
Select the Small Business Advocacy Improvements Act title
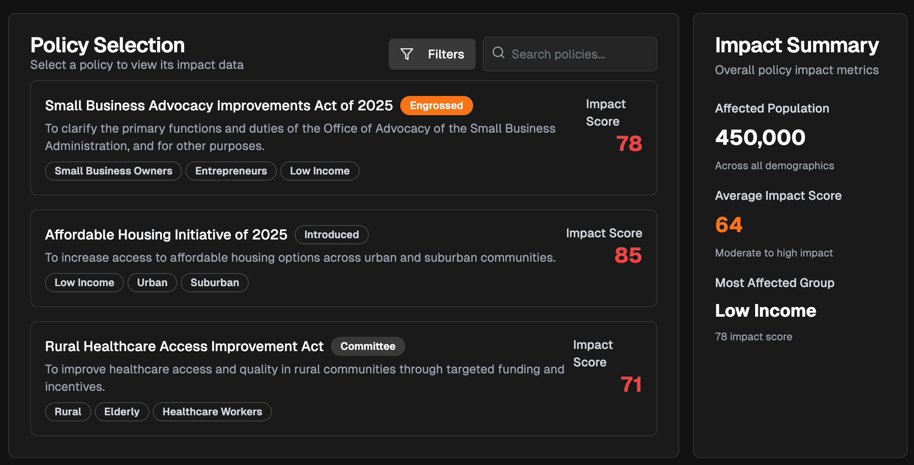click(x=219, y=106)
